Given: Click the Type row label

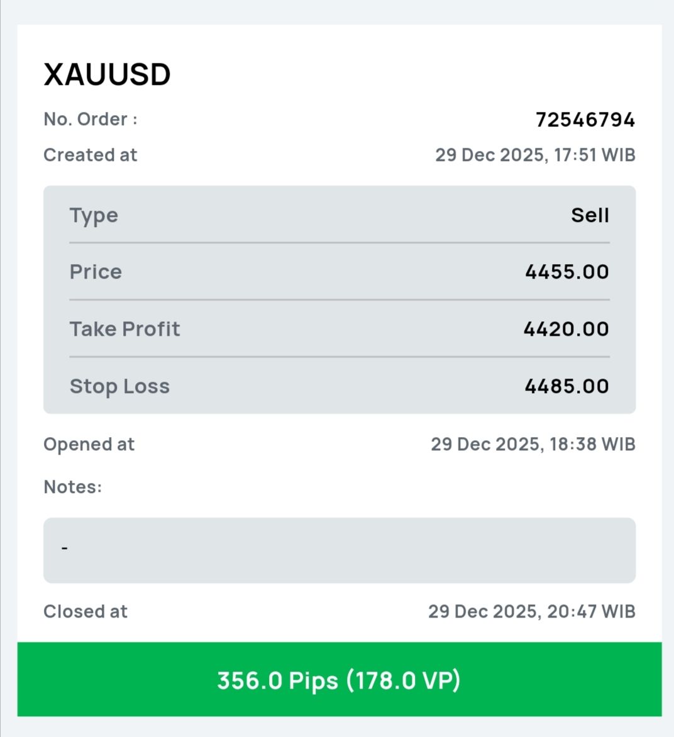Looking at the screenshot, I should point(94,215).
